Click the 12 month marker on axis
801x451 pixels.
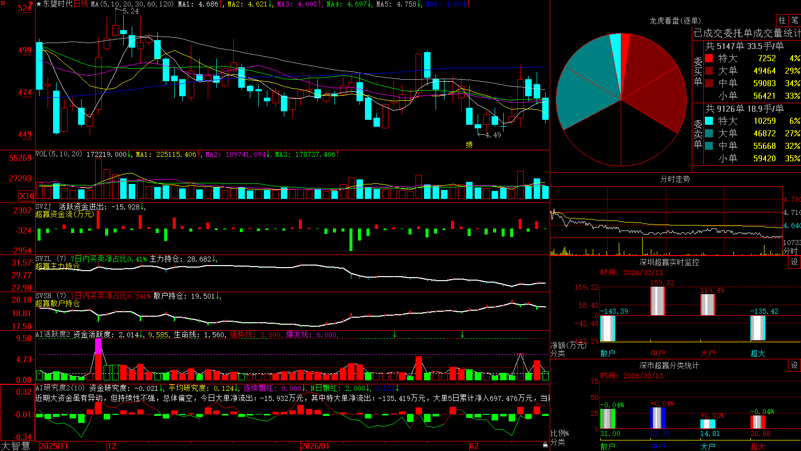112,446
